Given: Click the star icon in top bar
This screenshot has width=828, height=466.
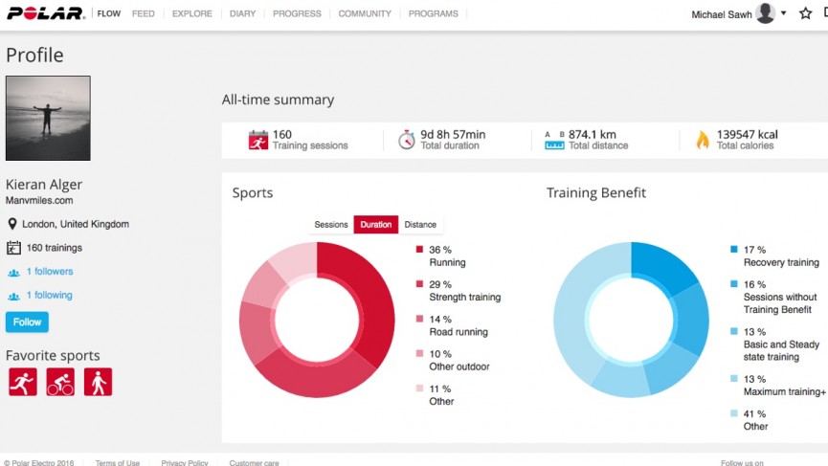Looking at the screenshot, I should tap(805, 14).
